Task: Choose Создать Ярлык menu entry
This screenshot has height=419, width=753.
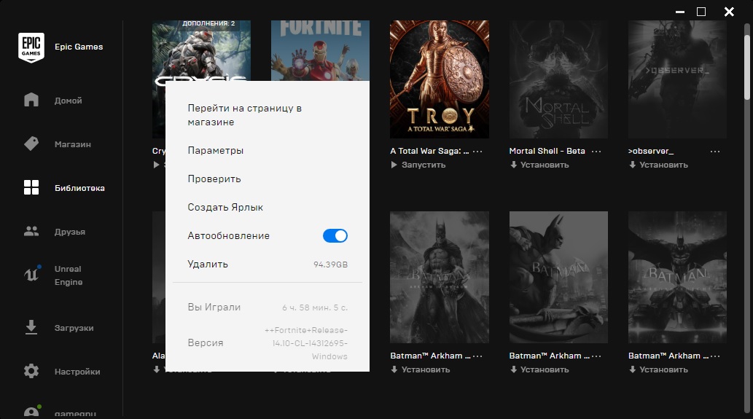Action: (x=225, y=208)
